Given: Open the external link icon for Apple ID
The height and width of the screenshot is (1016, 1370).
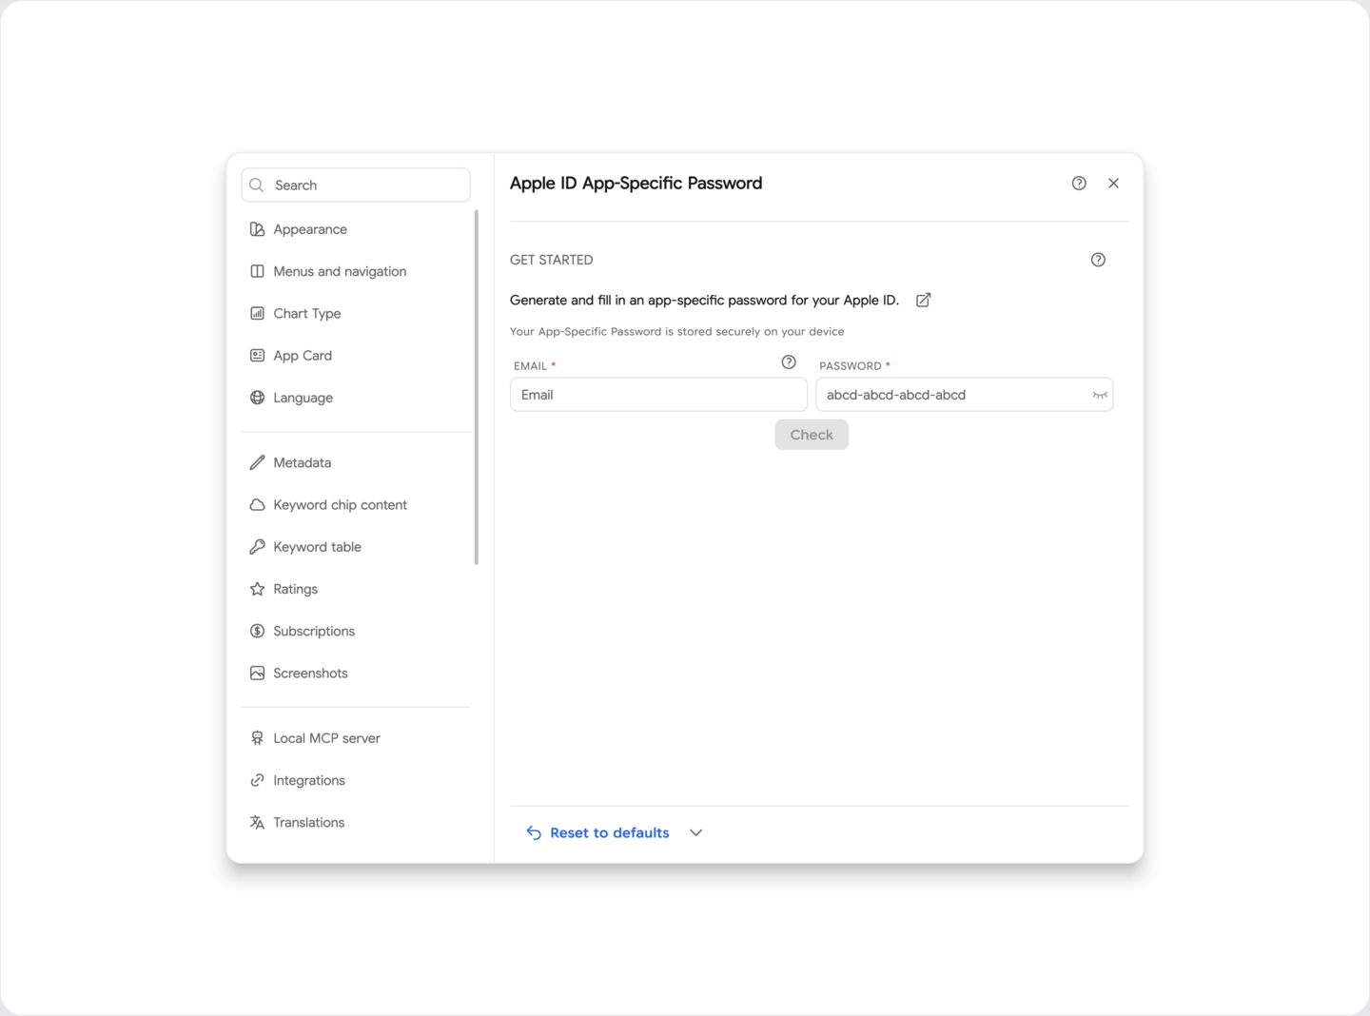Looking at the screenshot, I should pyautogui.click(x=923, y=300).
